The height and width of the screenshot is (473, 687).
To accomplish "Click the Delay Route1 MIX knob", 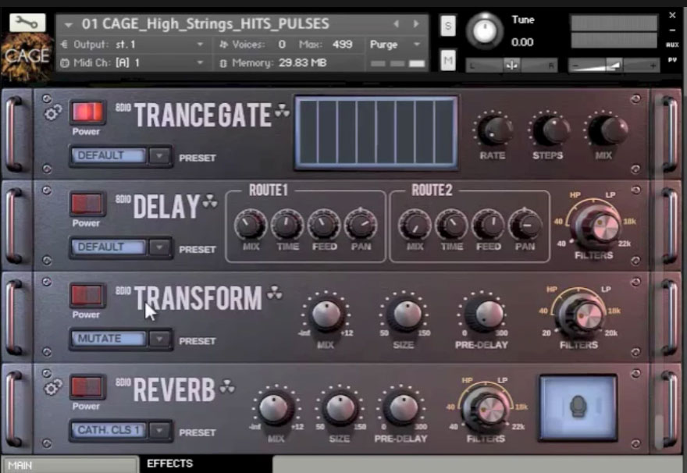I will coord(251,225).
